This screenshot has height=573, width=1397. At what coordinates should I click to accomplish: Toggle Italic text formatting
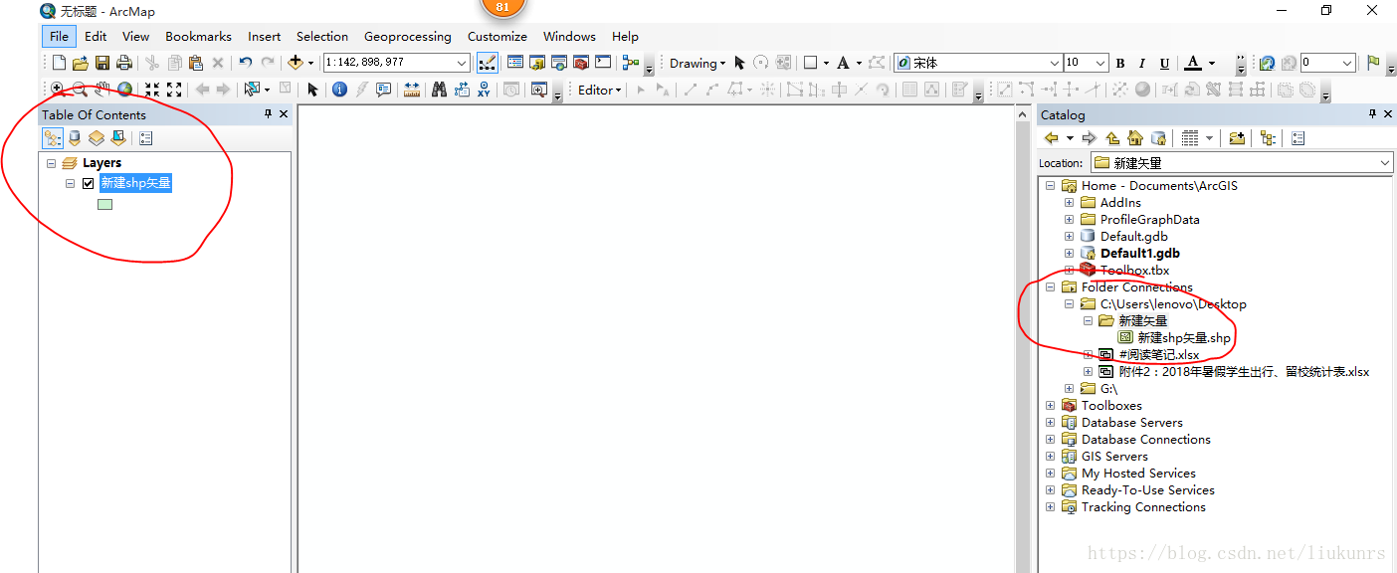1142,63
